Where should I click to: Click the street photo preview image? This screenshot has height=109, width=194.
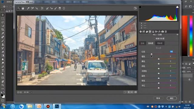(77, 51)
